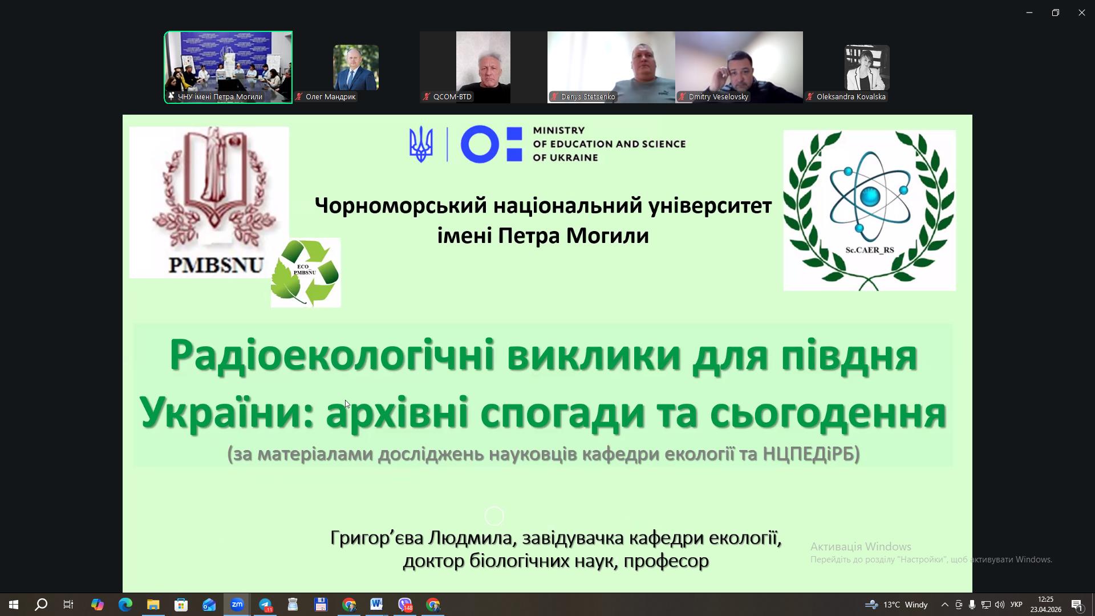
Task: Click the Sc.CAER_RS atom emblem
Action: point(869,210)
